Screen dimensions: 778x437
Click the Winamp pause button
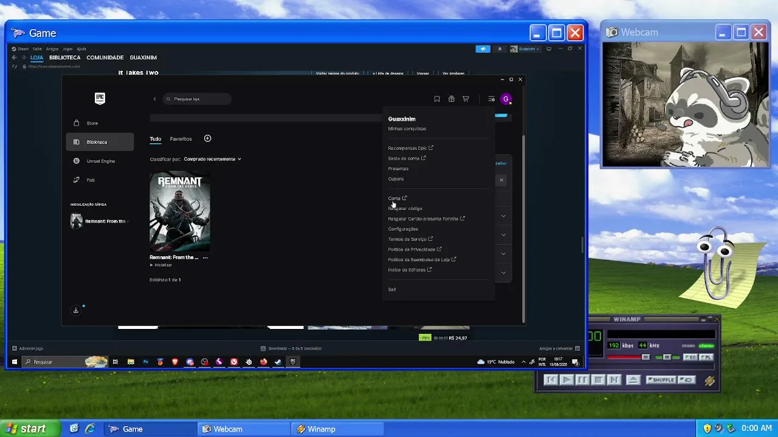click(x=582, y=380)
